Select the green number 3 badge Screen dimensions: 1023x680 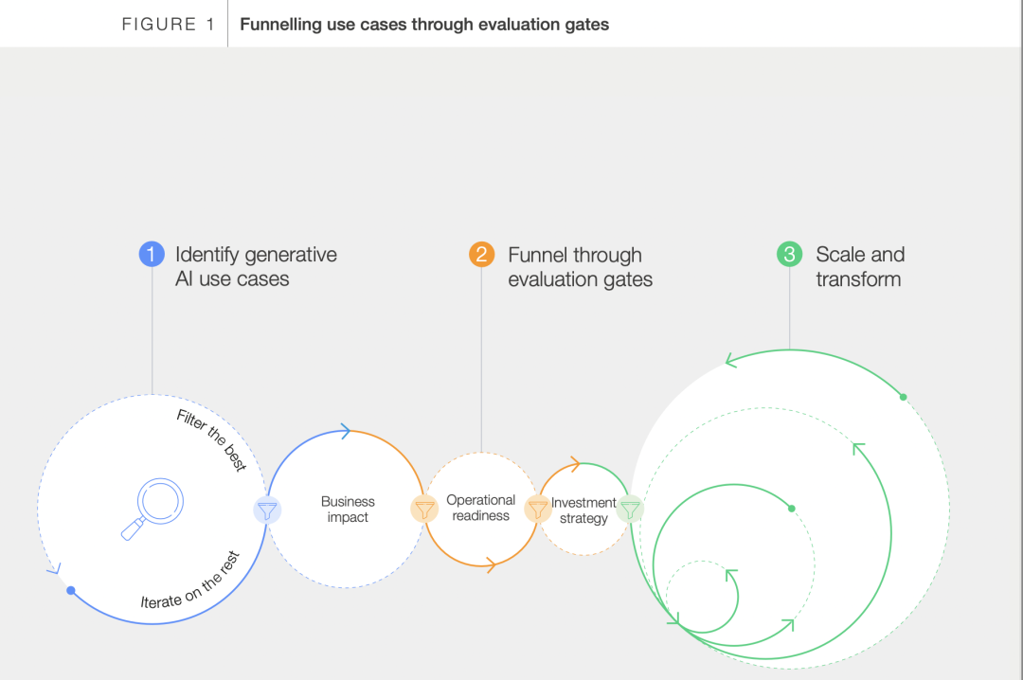pyautogui.click(x=789, y=254)
